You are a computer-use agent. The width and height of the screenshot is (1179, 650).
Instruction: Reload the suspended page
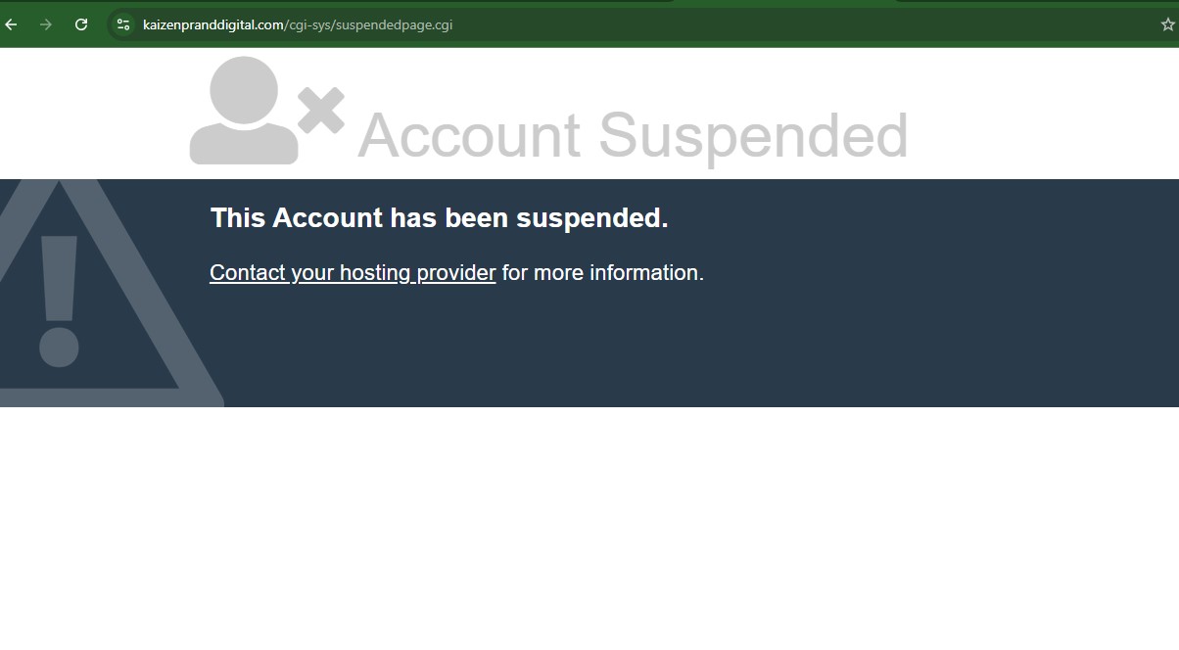tap(81, 24)
